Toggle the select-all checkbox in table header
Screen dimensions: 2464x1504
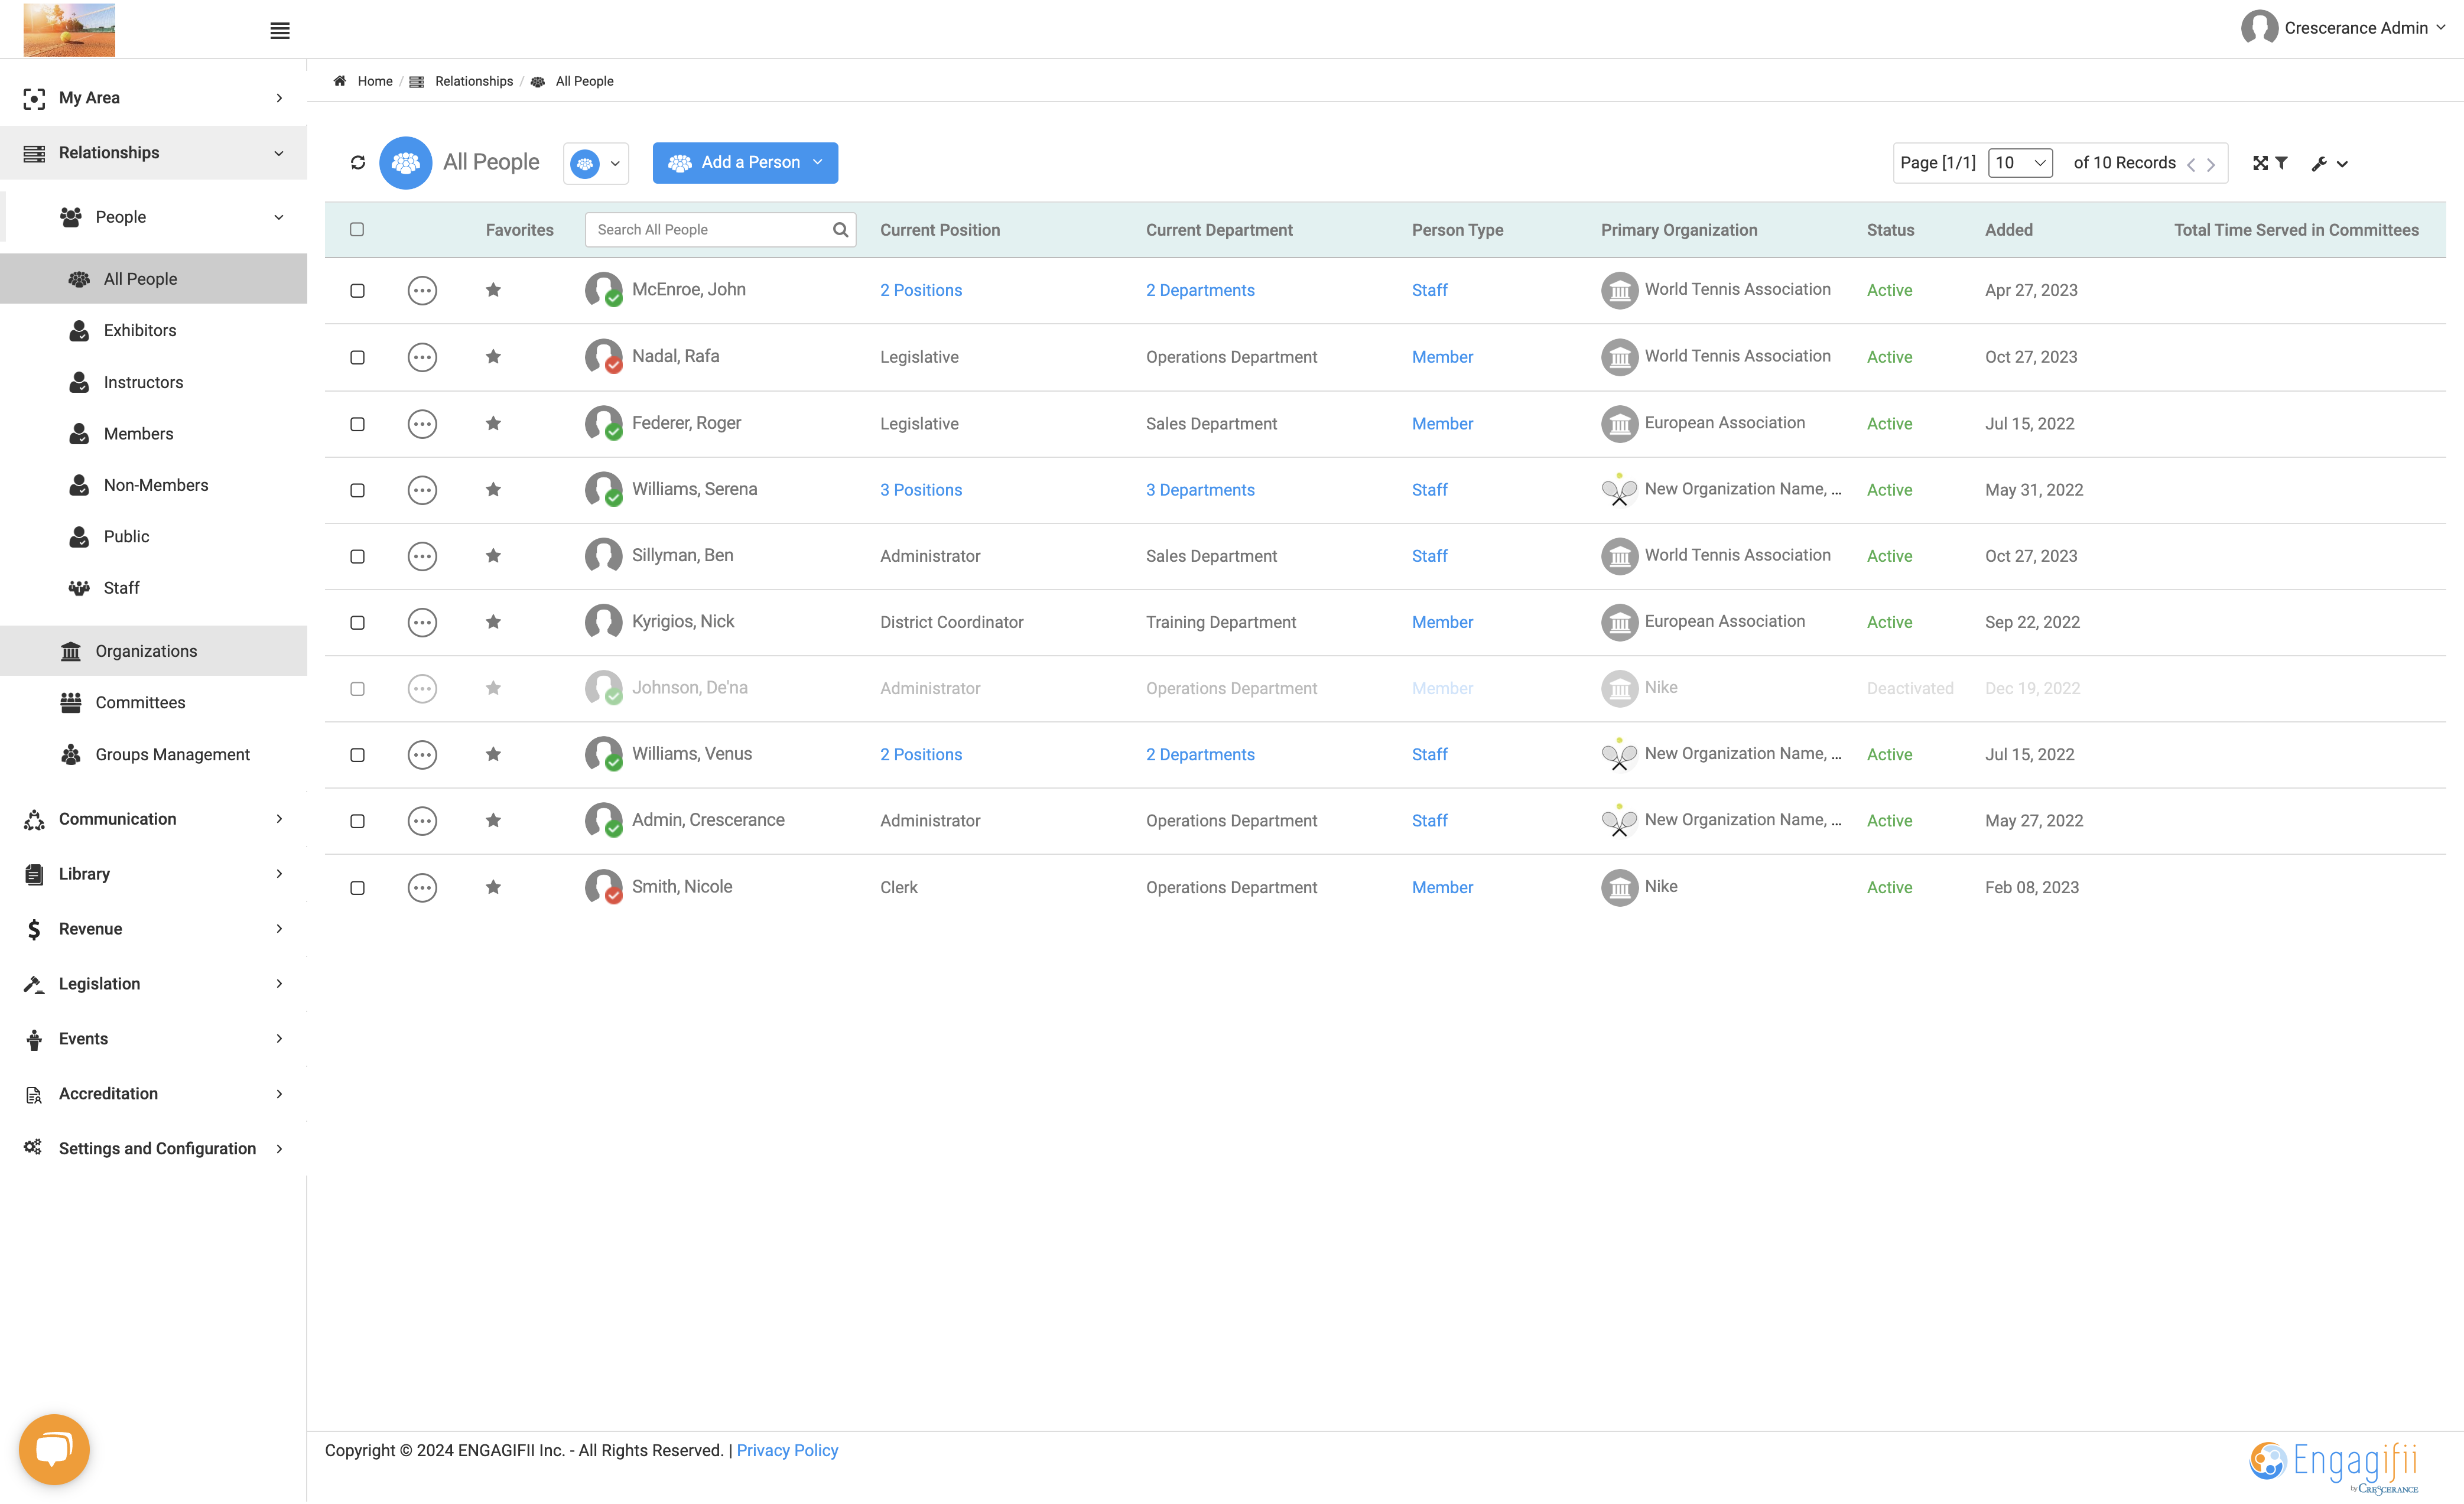pyautogui.click(x=357, y=230)
